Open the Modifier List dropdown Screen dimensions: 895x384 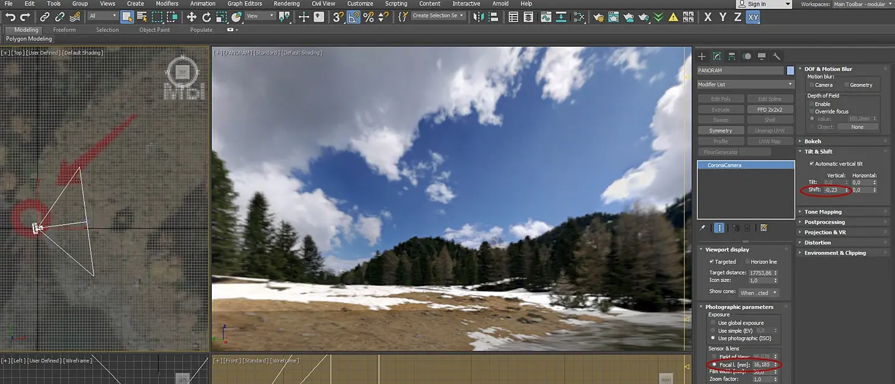(746, 85)
